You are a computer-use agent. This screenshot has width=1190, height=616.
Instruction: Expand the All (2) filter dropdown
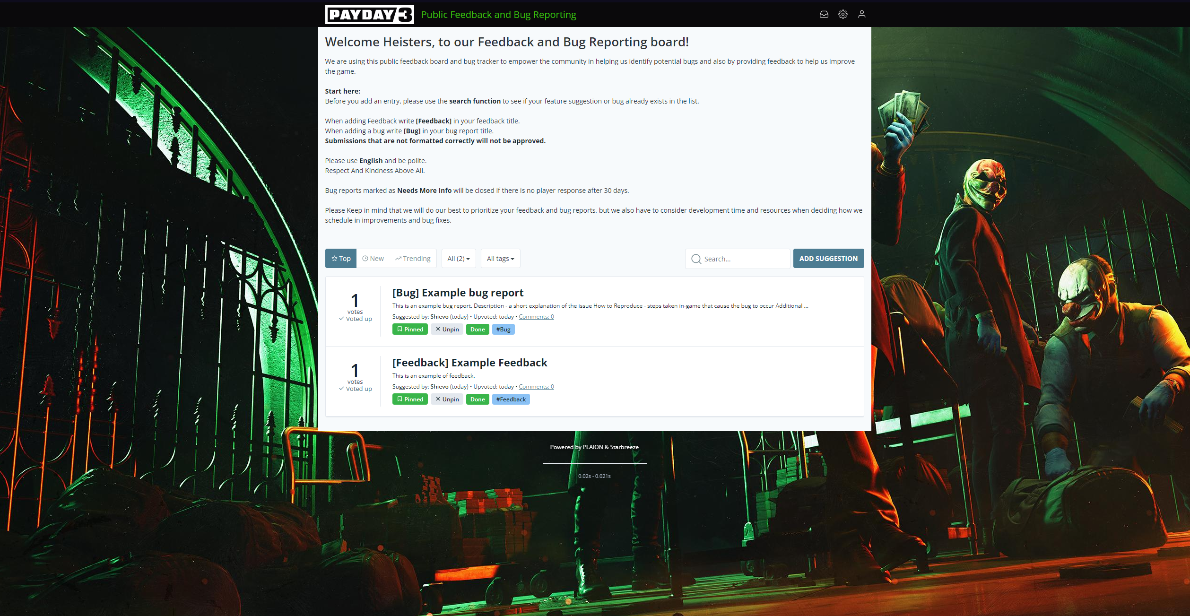(x=459, y=258)
